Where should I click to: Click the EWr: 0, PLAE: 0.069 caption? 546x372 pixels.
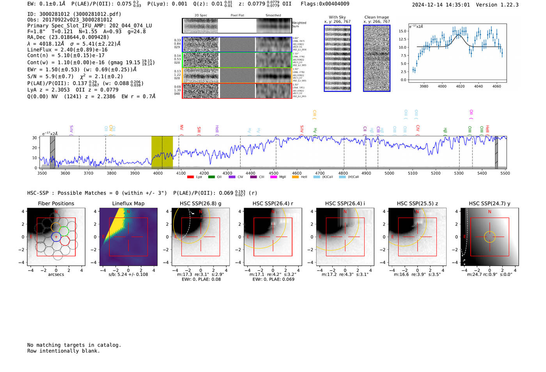pos(273,279)
